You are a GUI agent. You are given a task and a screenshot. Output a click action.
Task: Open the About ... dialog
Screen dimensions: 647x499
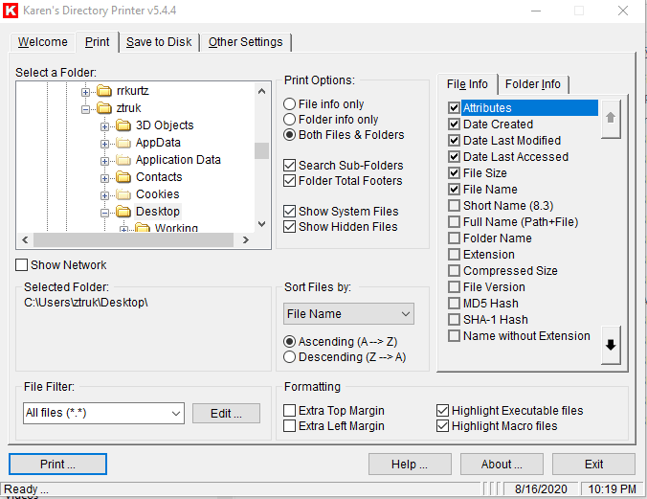[502, 465]
